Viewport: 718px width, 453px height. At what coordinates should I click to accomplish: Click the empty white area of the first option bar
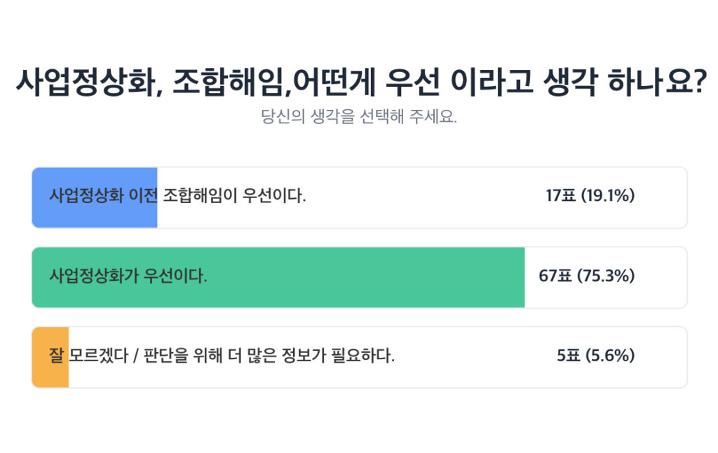coord(421,197)
